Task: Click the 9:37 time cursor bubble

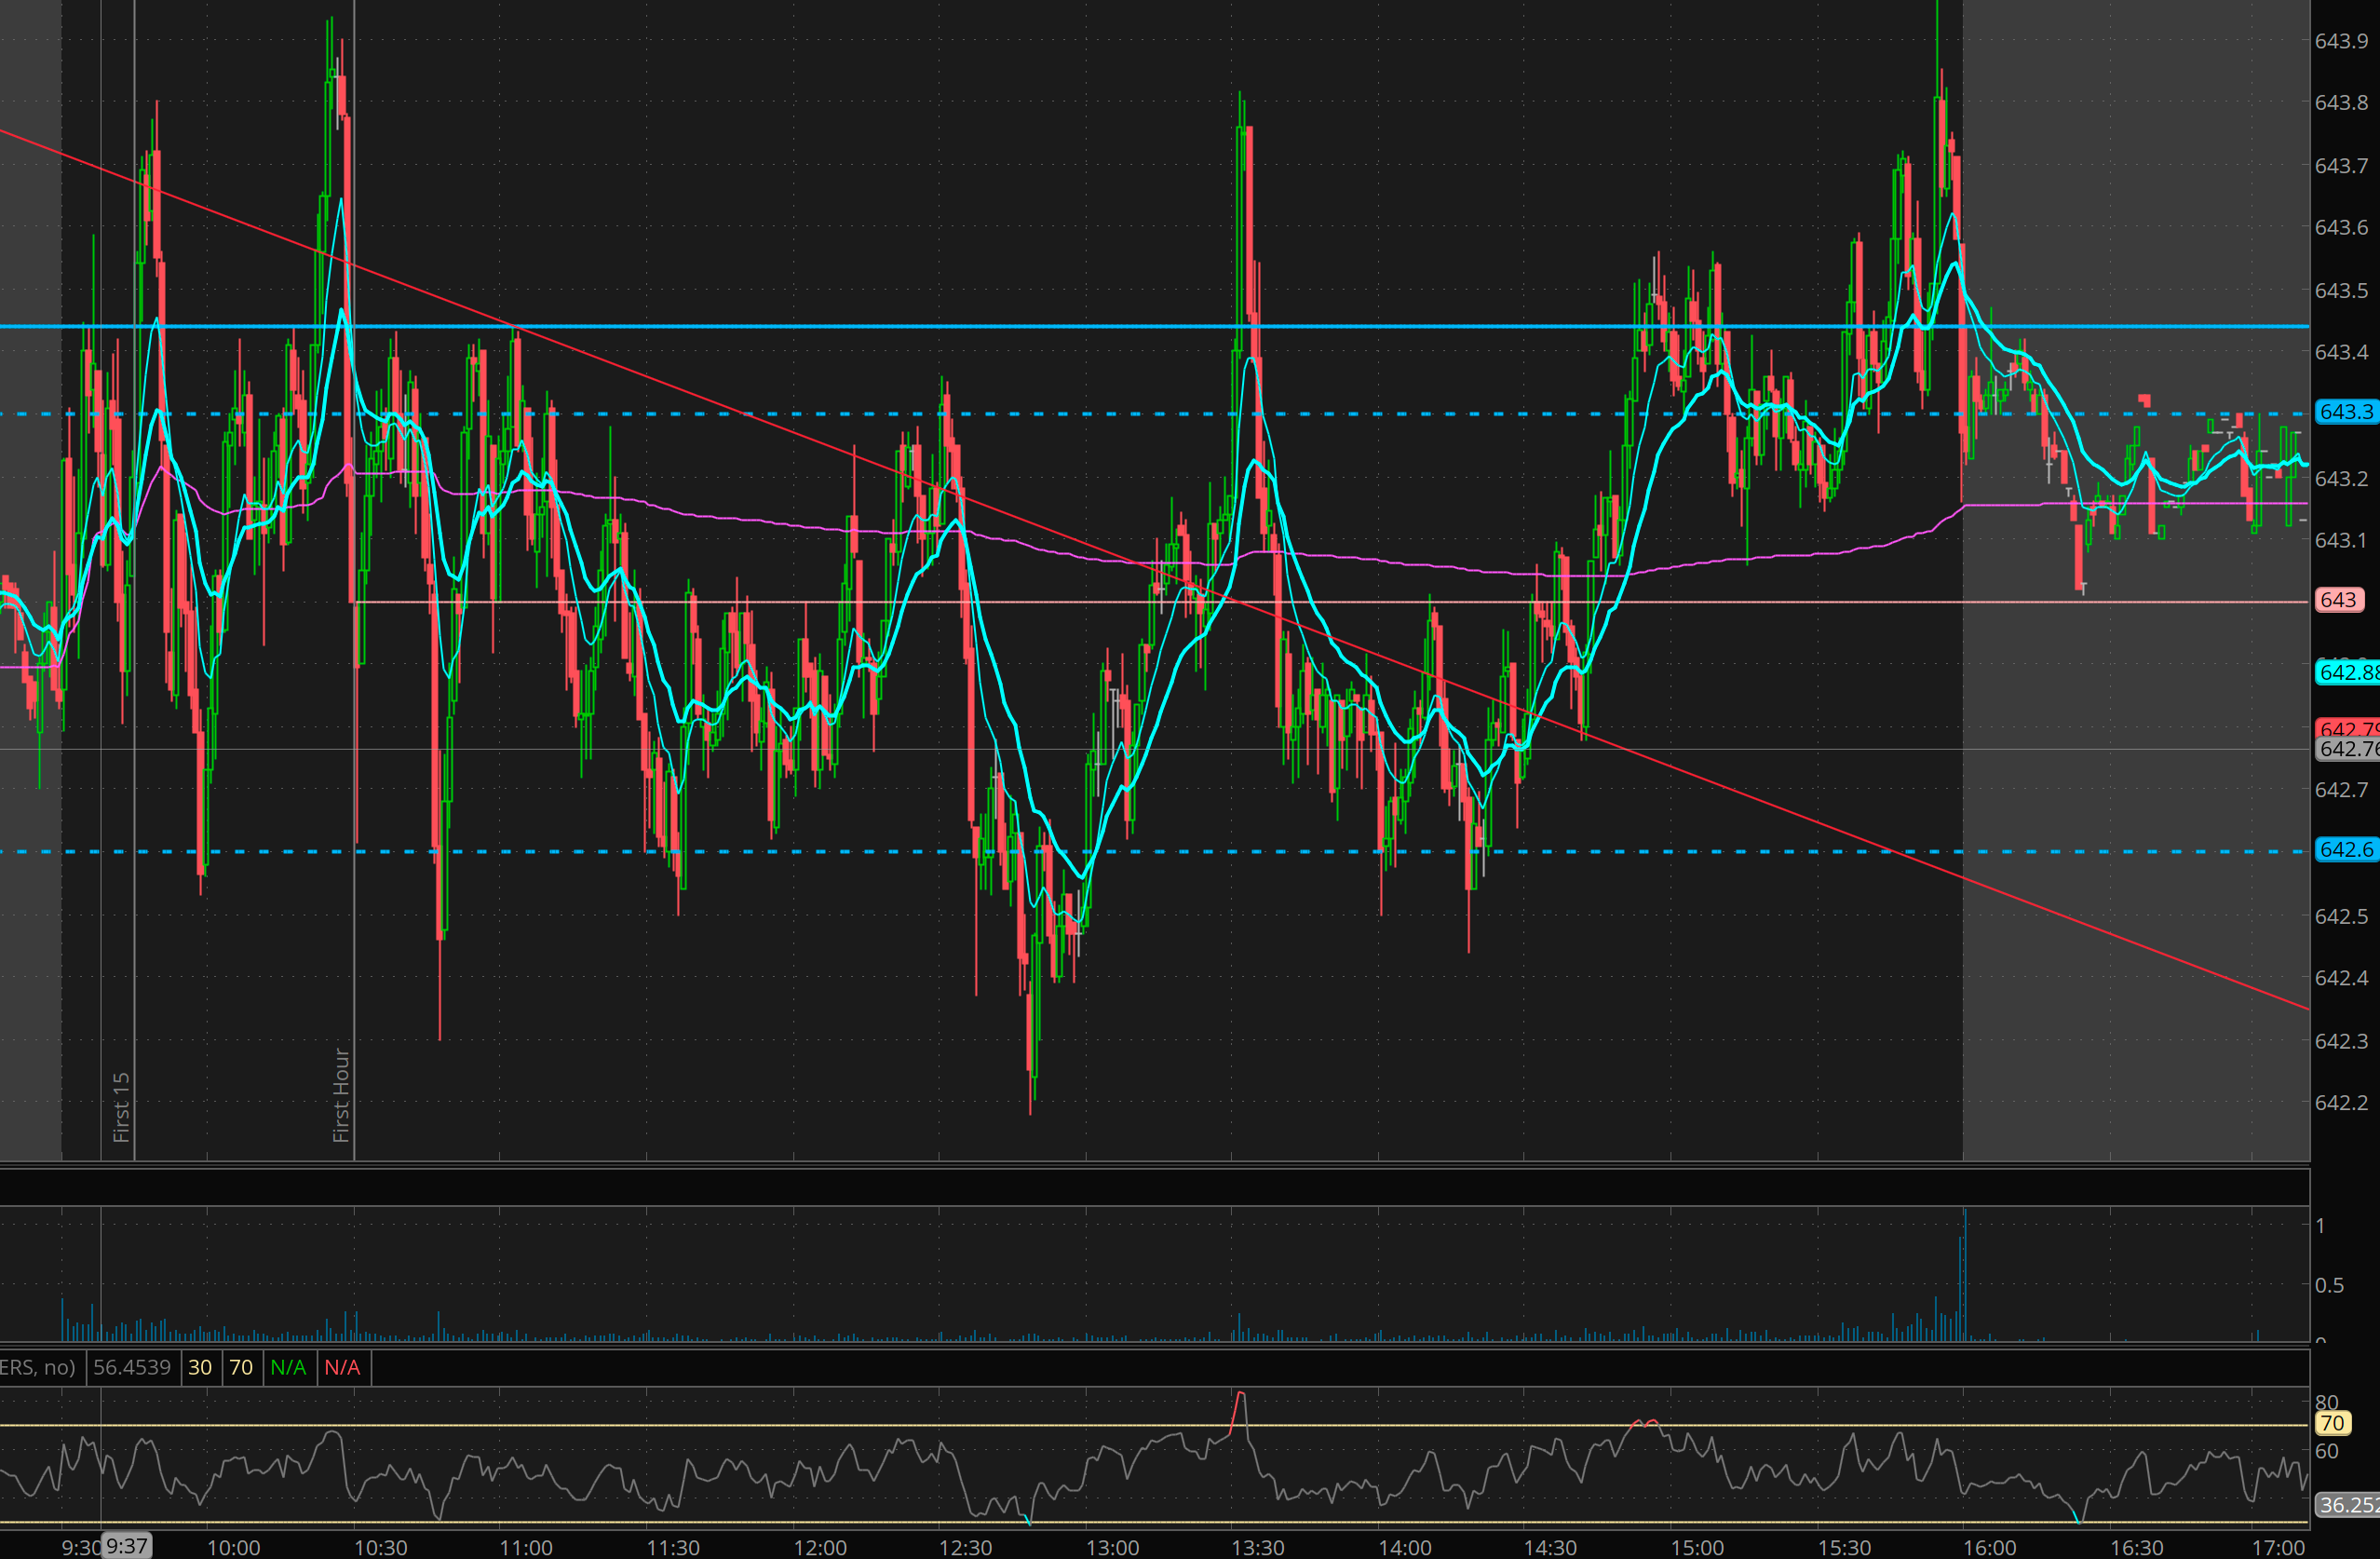Action: pyautogui.click(x=127, y=1546)
